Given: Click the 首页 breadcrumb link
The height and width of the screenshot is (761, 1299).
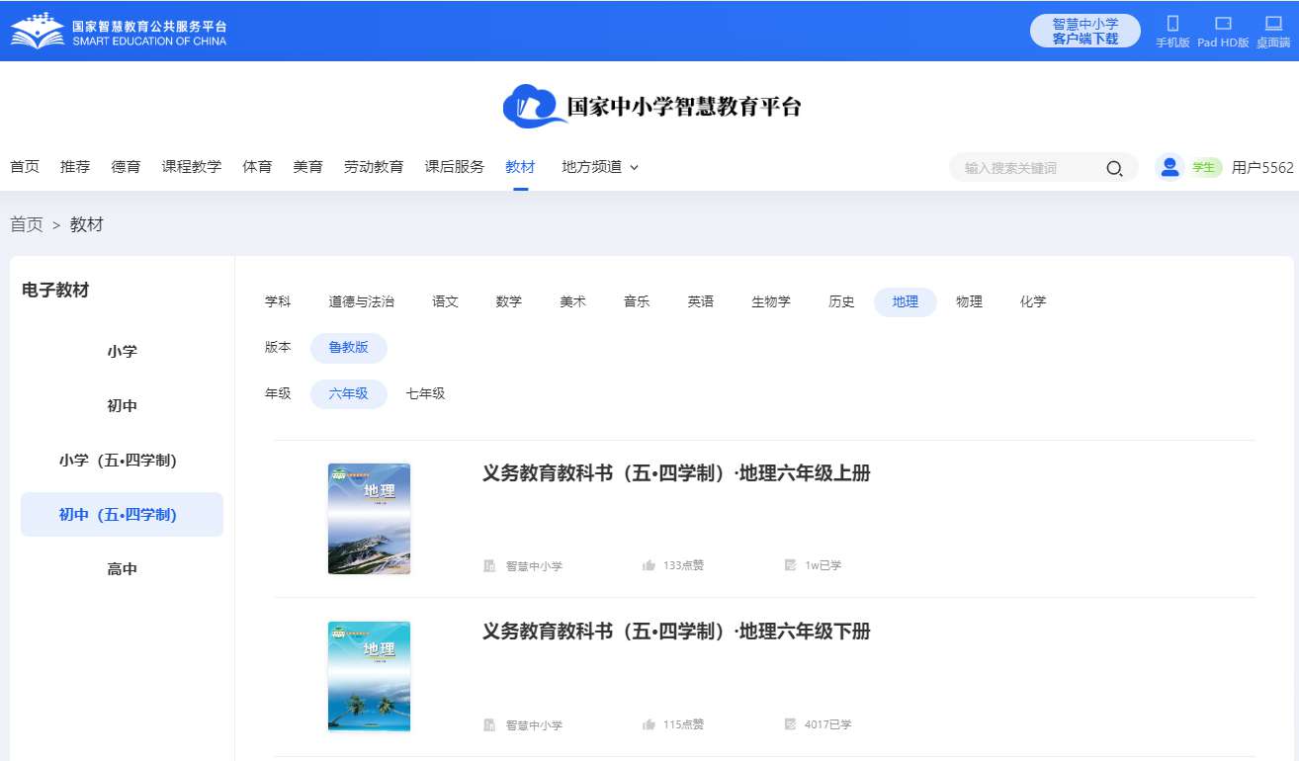Looking at the screenshot, I should 27,224.
